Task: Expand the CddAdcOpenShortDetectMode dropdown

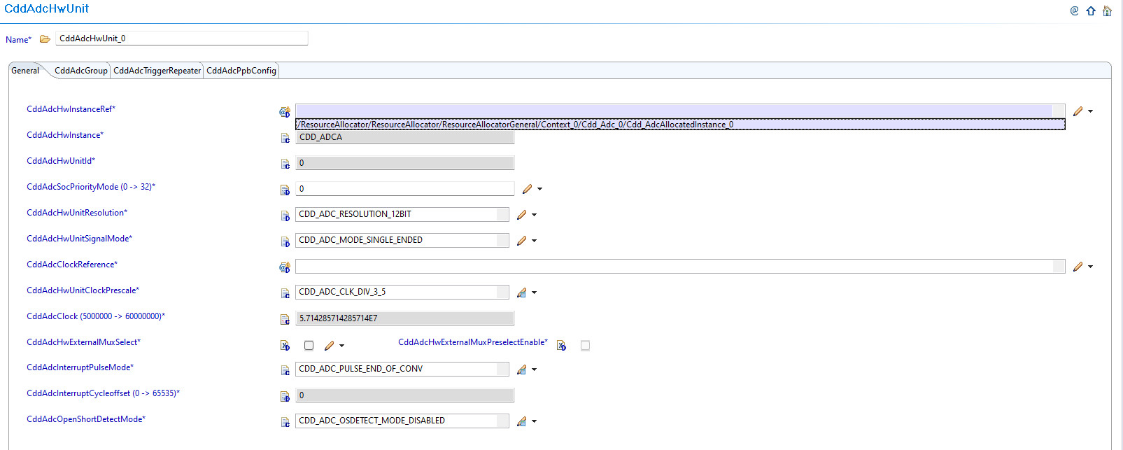Action: click(502, 421)
